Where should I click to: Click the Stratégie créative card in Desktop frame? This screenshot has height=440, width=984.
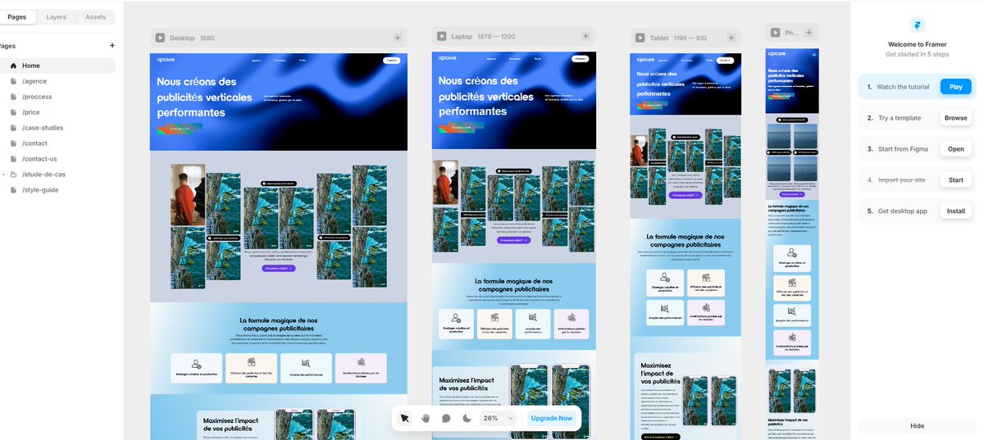(197, 368)
